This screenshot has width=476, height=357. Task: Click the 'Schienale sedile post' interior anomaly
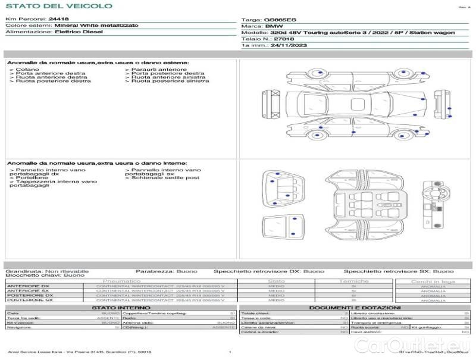point(165,178)
